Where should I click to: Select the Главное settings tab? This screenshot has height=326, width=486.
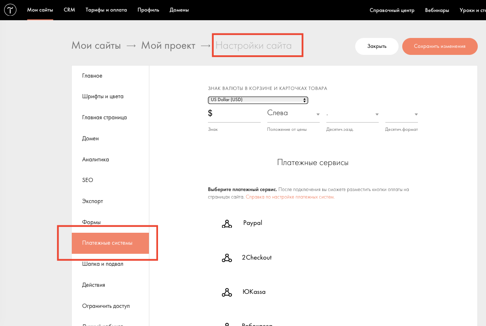click(110, 76)
